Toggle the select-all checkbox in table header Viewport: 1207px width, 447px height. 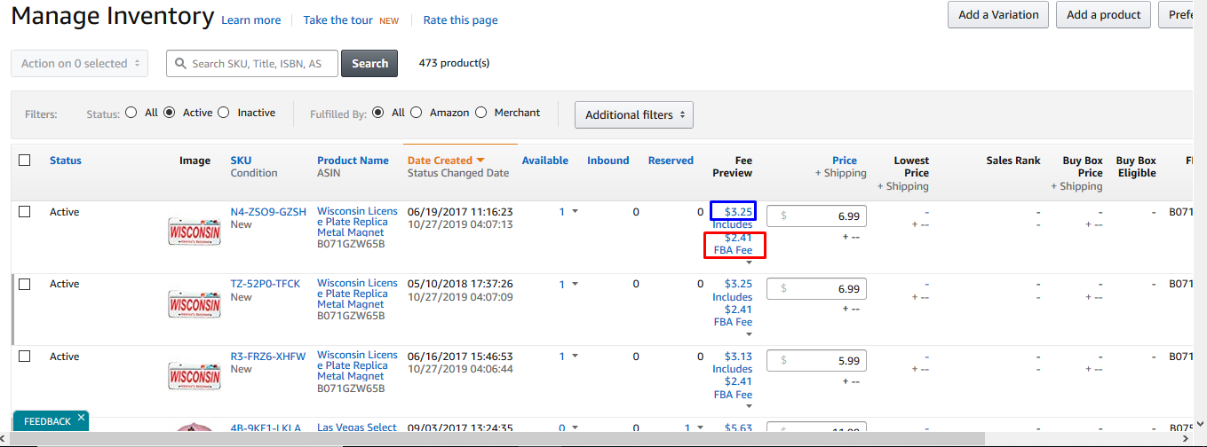pyautogui.click(x=25, y=161)
